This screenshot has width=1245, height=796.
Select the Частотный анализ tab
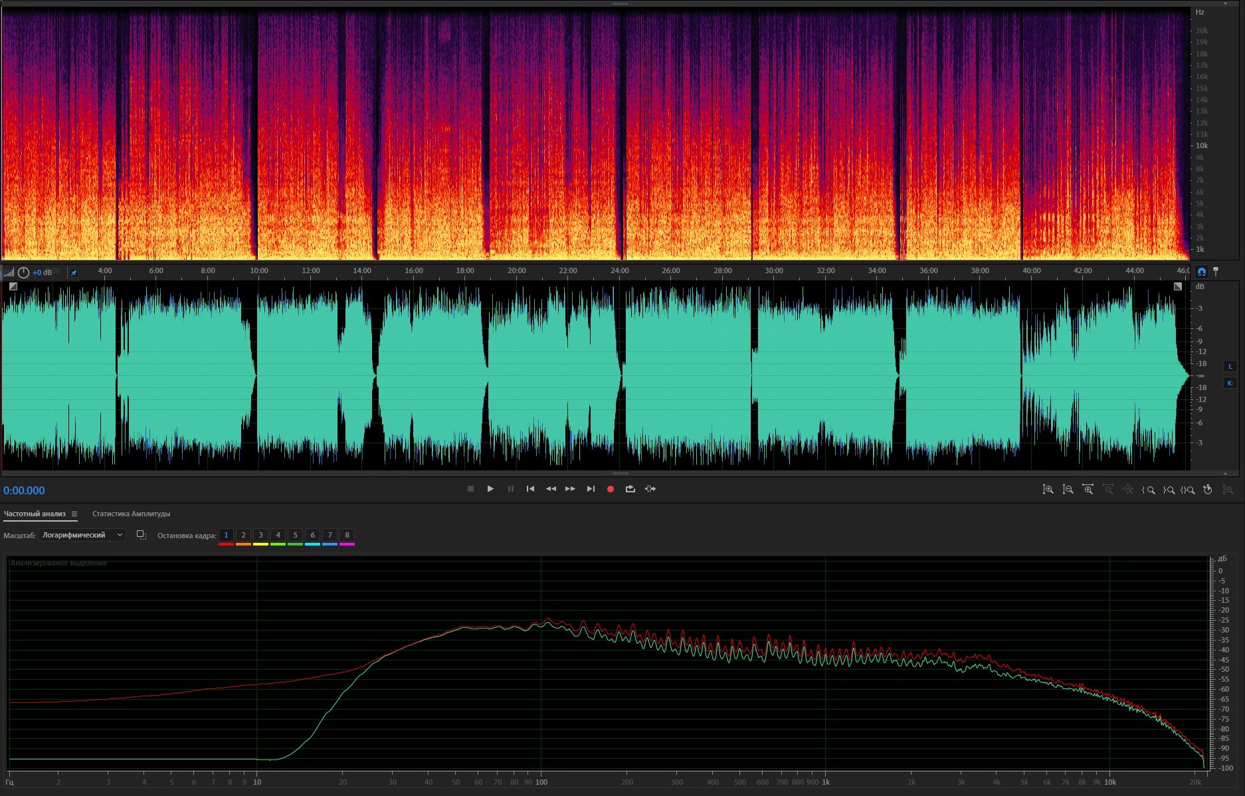(35, 514)
